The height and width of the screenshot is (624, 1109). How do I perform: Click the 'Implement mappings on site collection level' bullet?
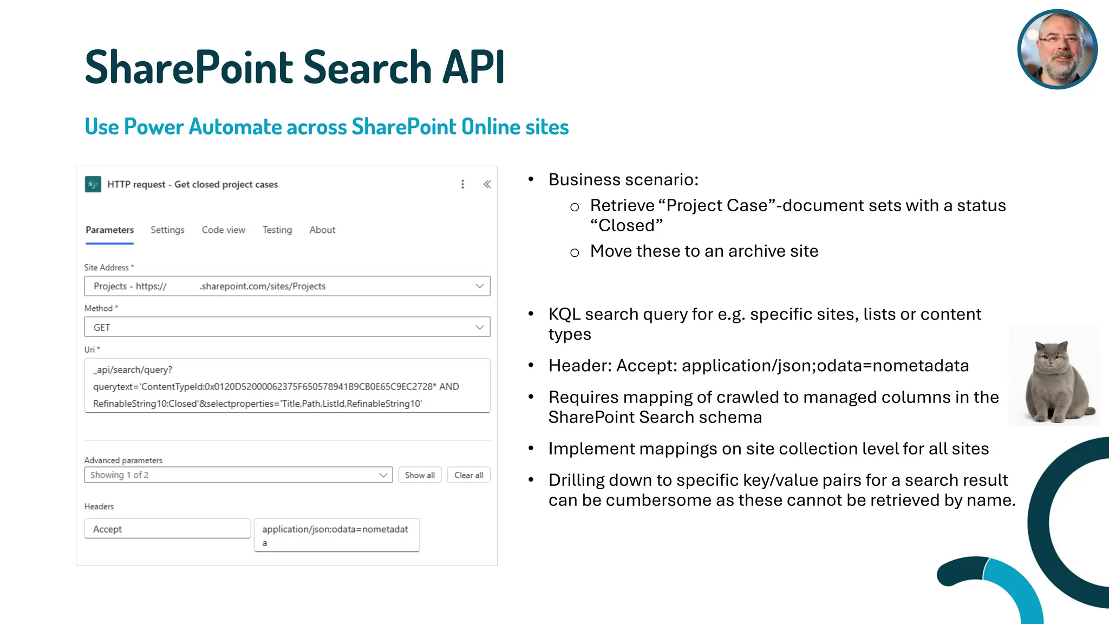point(768,448)
